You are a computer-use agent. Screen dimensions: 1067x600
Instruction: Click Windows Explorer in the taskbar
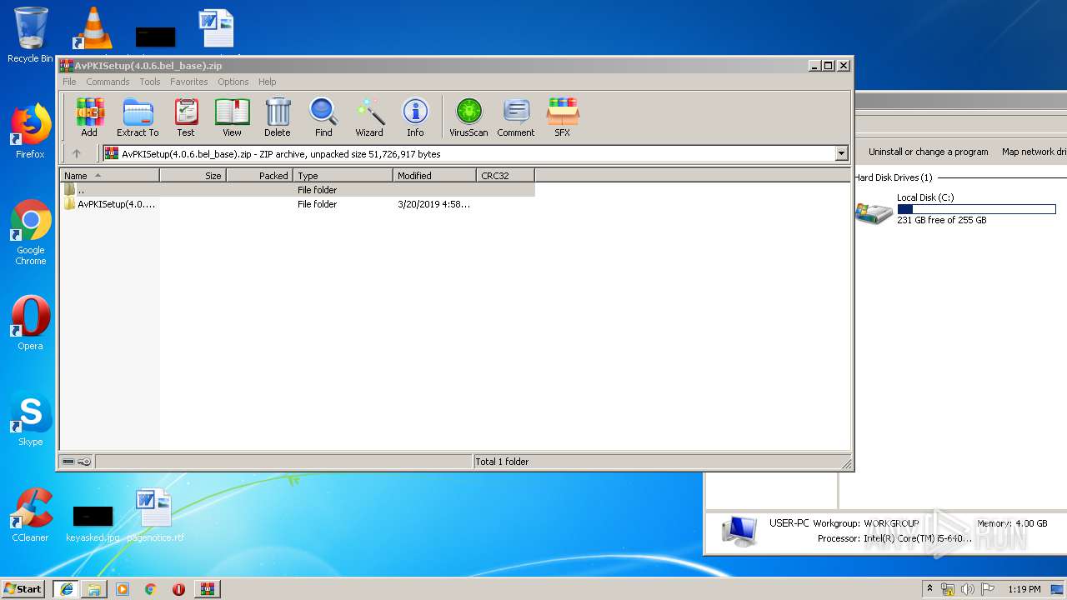click(x=94, y=588)
